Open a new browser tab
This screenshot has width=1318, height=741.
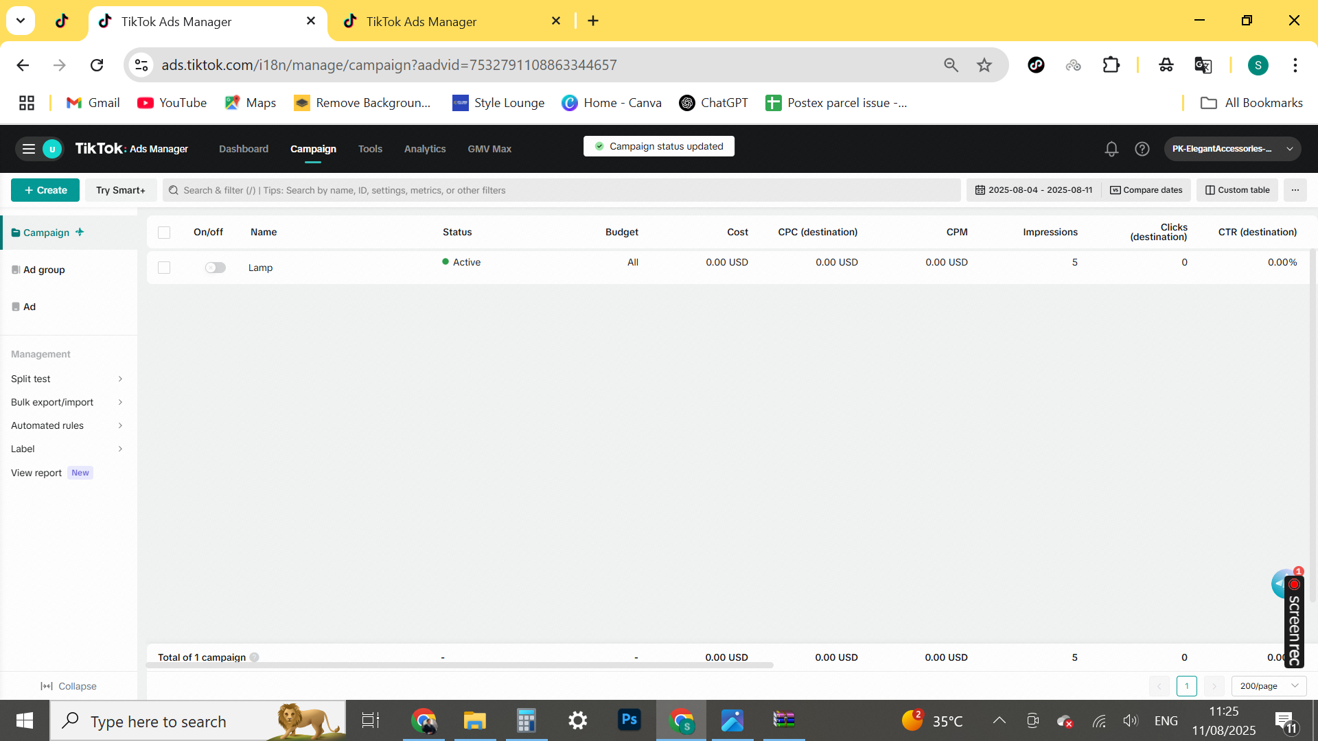pyautogui.click(x=593, y=21)
